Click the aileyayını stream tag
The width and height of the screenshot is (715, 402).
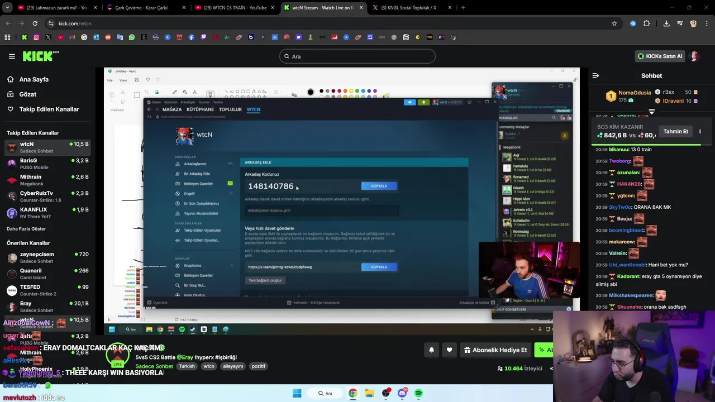point(233,366)
